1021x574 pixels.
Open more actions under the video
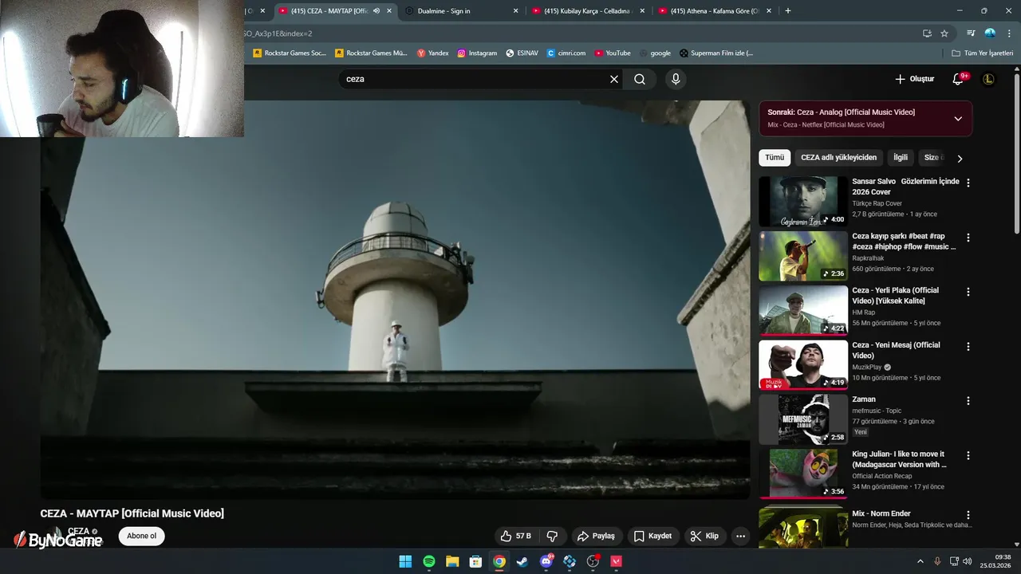[740, 536]
